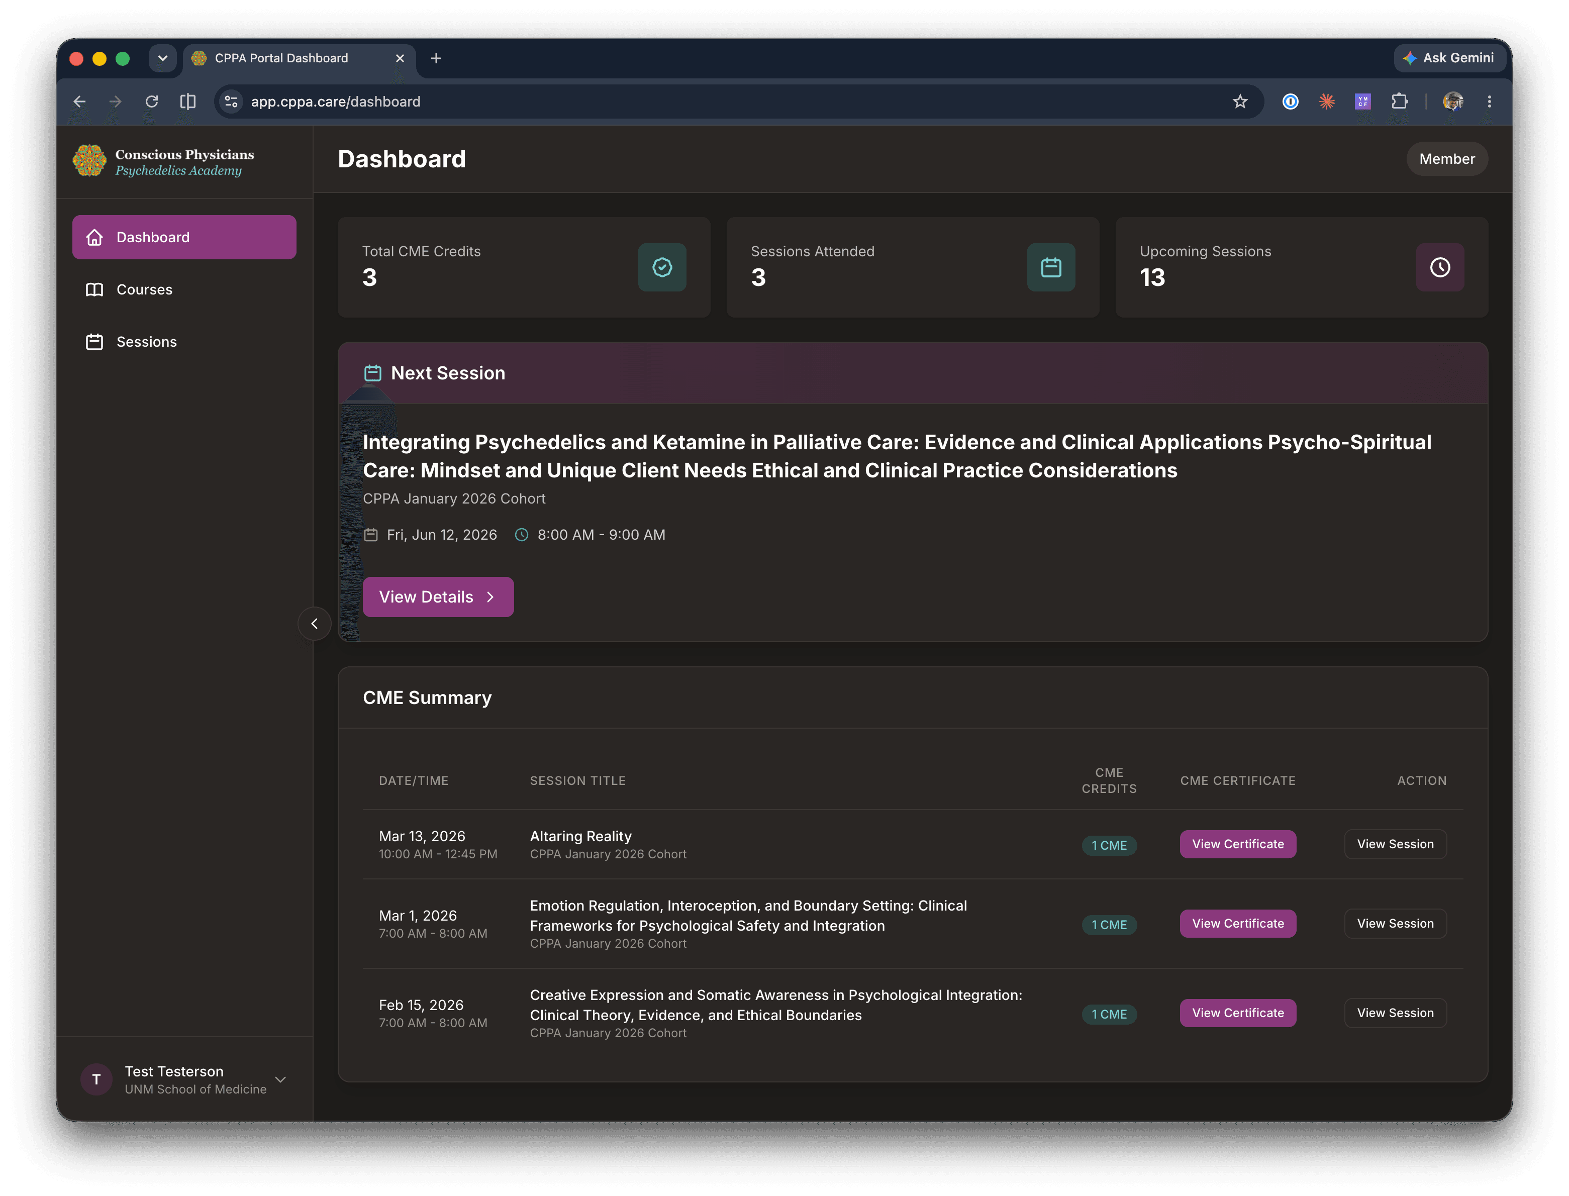
Task: Open the 1Password extension icon
Action: pyautogui.click(x=1291, y=102)
